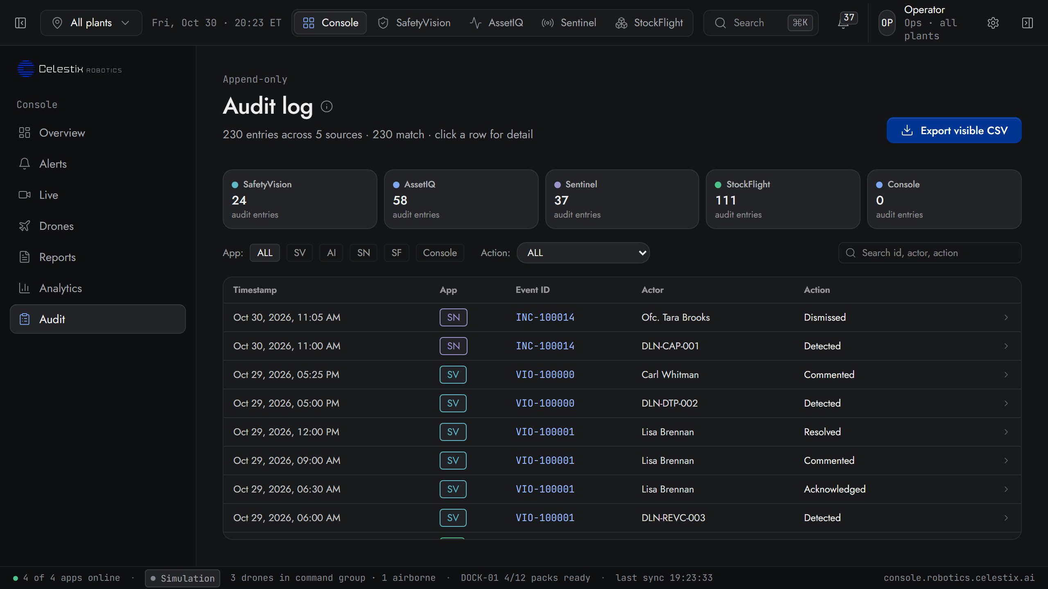Open Live camera view in sidebar
This screenshot has height=589, width=1048.
click(x=97, y=195)
